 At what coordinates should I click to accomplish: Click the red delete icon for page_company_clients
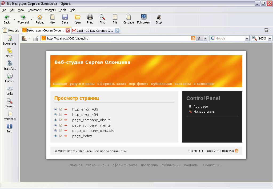tap(66, 125)
